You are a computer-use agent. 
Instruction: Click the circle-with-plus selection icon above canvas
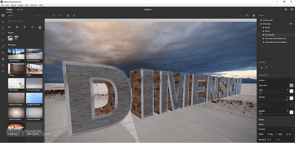point(54,15)
